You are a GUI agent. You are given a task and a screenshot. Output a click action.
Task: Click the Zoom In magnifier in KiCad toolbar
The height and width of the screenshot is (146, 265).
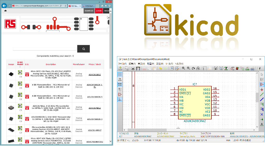183,68
